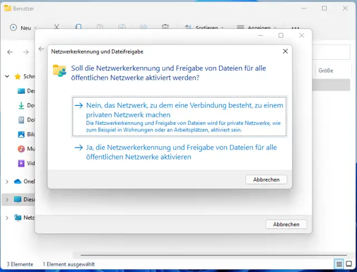Open the Anzeigen dropdown in Explorer
This screenshot has width=357, height=272.
(257, 28)
